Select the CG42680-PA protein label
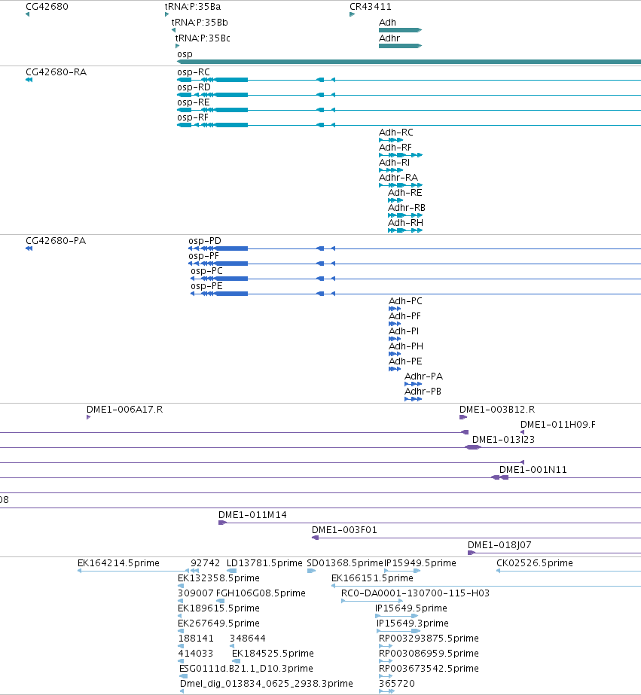This screenshot has height=695, width=641. (56, 241)
